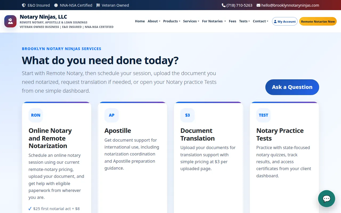Click the My Account button
This screenshot has width=341, height=213.
tap(285, 22)
